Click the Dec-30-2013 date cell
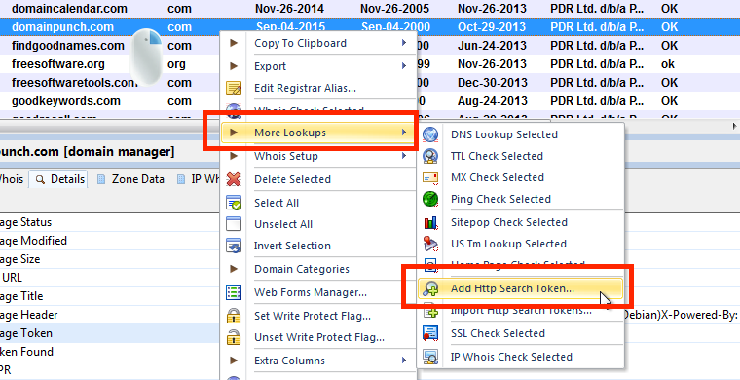740x380 pixels. (493, 83)
